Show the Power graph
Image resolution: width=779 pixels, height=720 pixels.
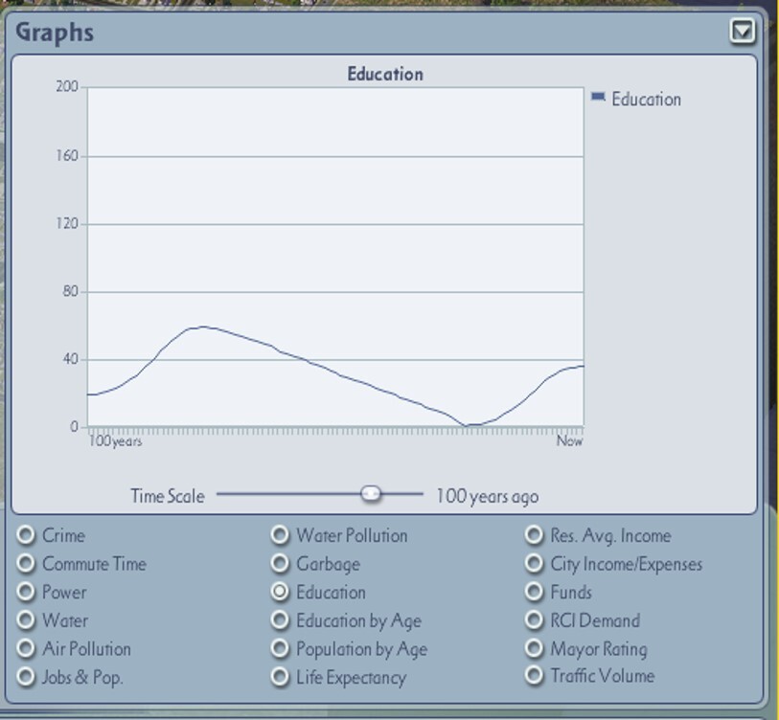tap(27, 592)
